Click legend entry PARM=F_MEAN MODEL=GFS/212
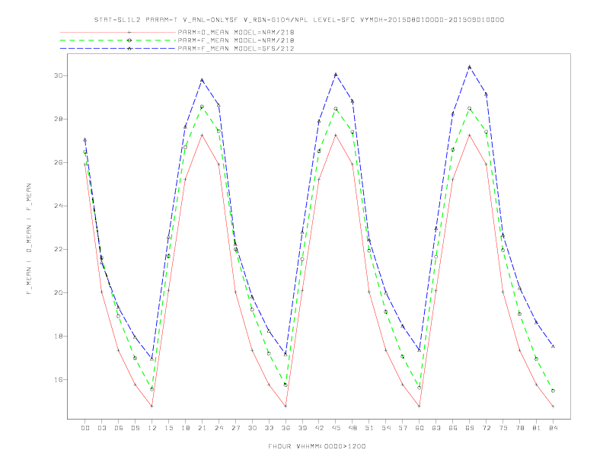Image resolution: width=603 pixels, height=466 pixels. [x=236, y=49]
